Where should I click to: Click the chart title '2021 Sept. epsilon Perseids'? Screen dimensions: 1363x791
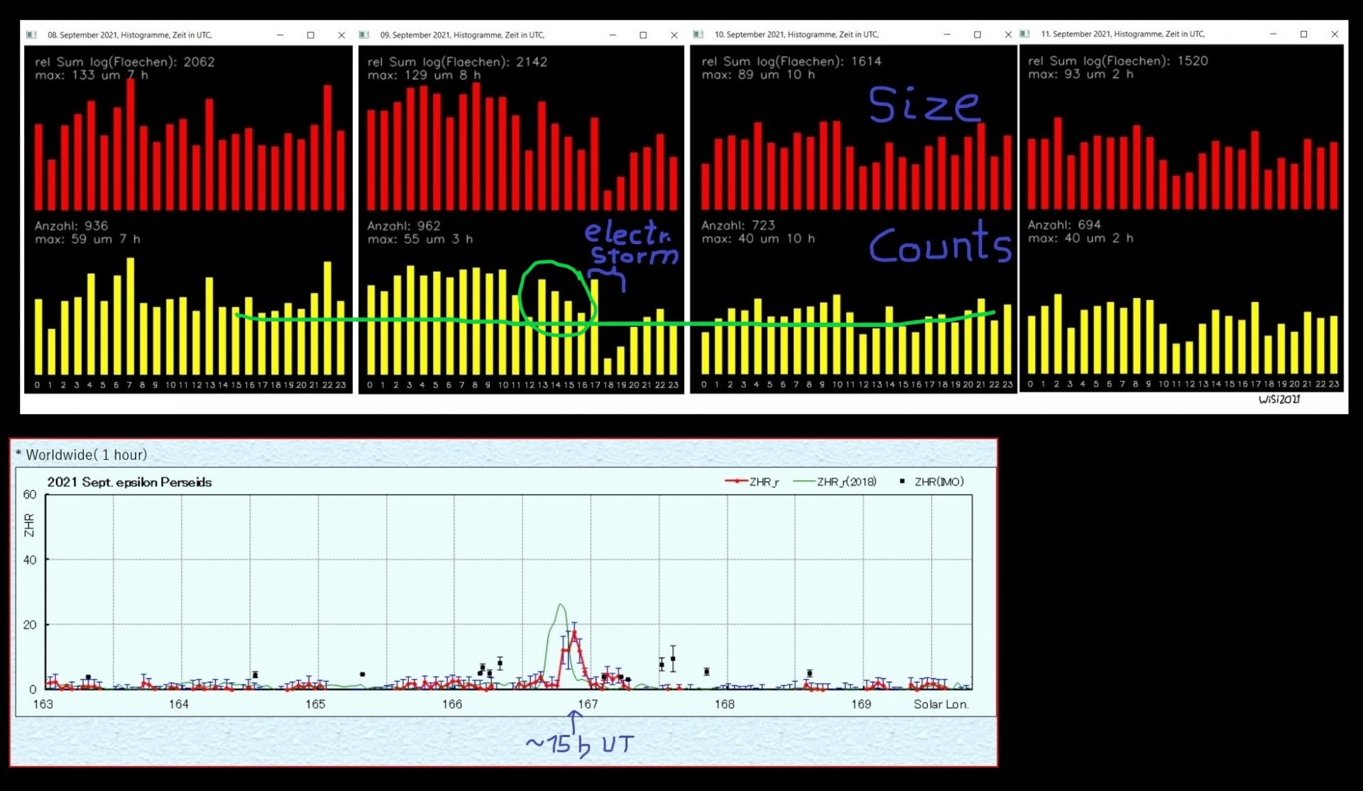[x=130, y=482]
